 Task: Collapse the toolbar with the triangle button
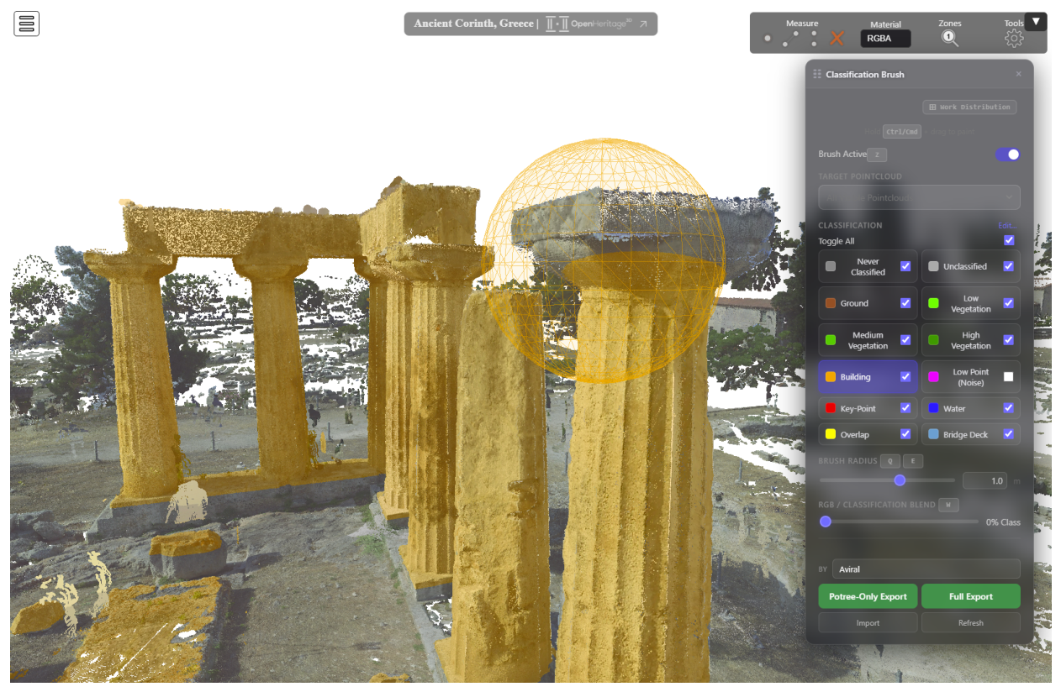click(x=1036, y=22)
